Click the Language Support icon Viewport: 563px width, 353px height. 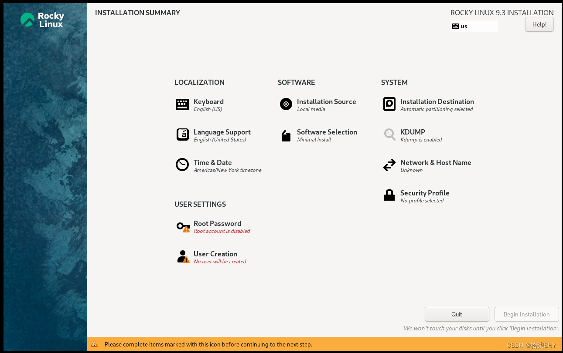[182, 135]
